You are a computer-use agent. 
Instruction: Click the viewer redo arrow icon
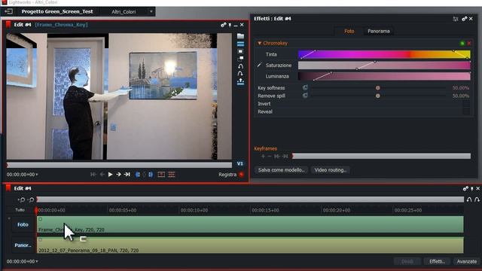(240, 74)
